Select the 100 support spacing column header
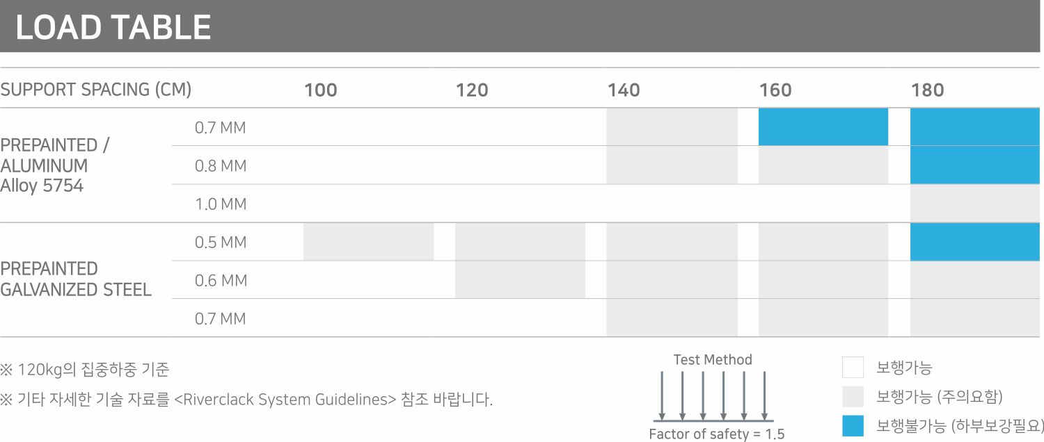The height and width of the screenshot is (442, 1044). pyautogui.click(x=321, y=90)
